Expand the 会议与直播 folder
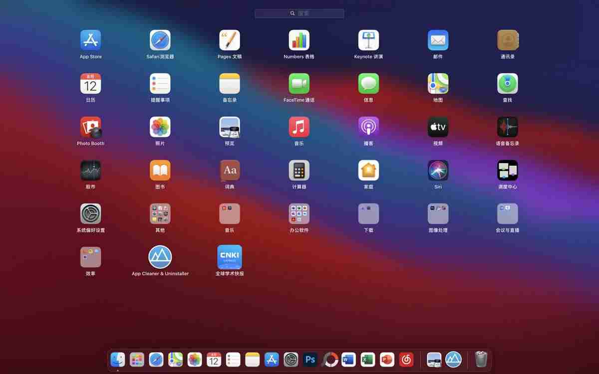599x374 pixels. (x=508, y=214)
